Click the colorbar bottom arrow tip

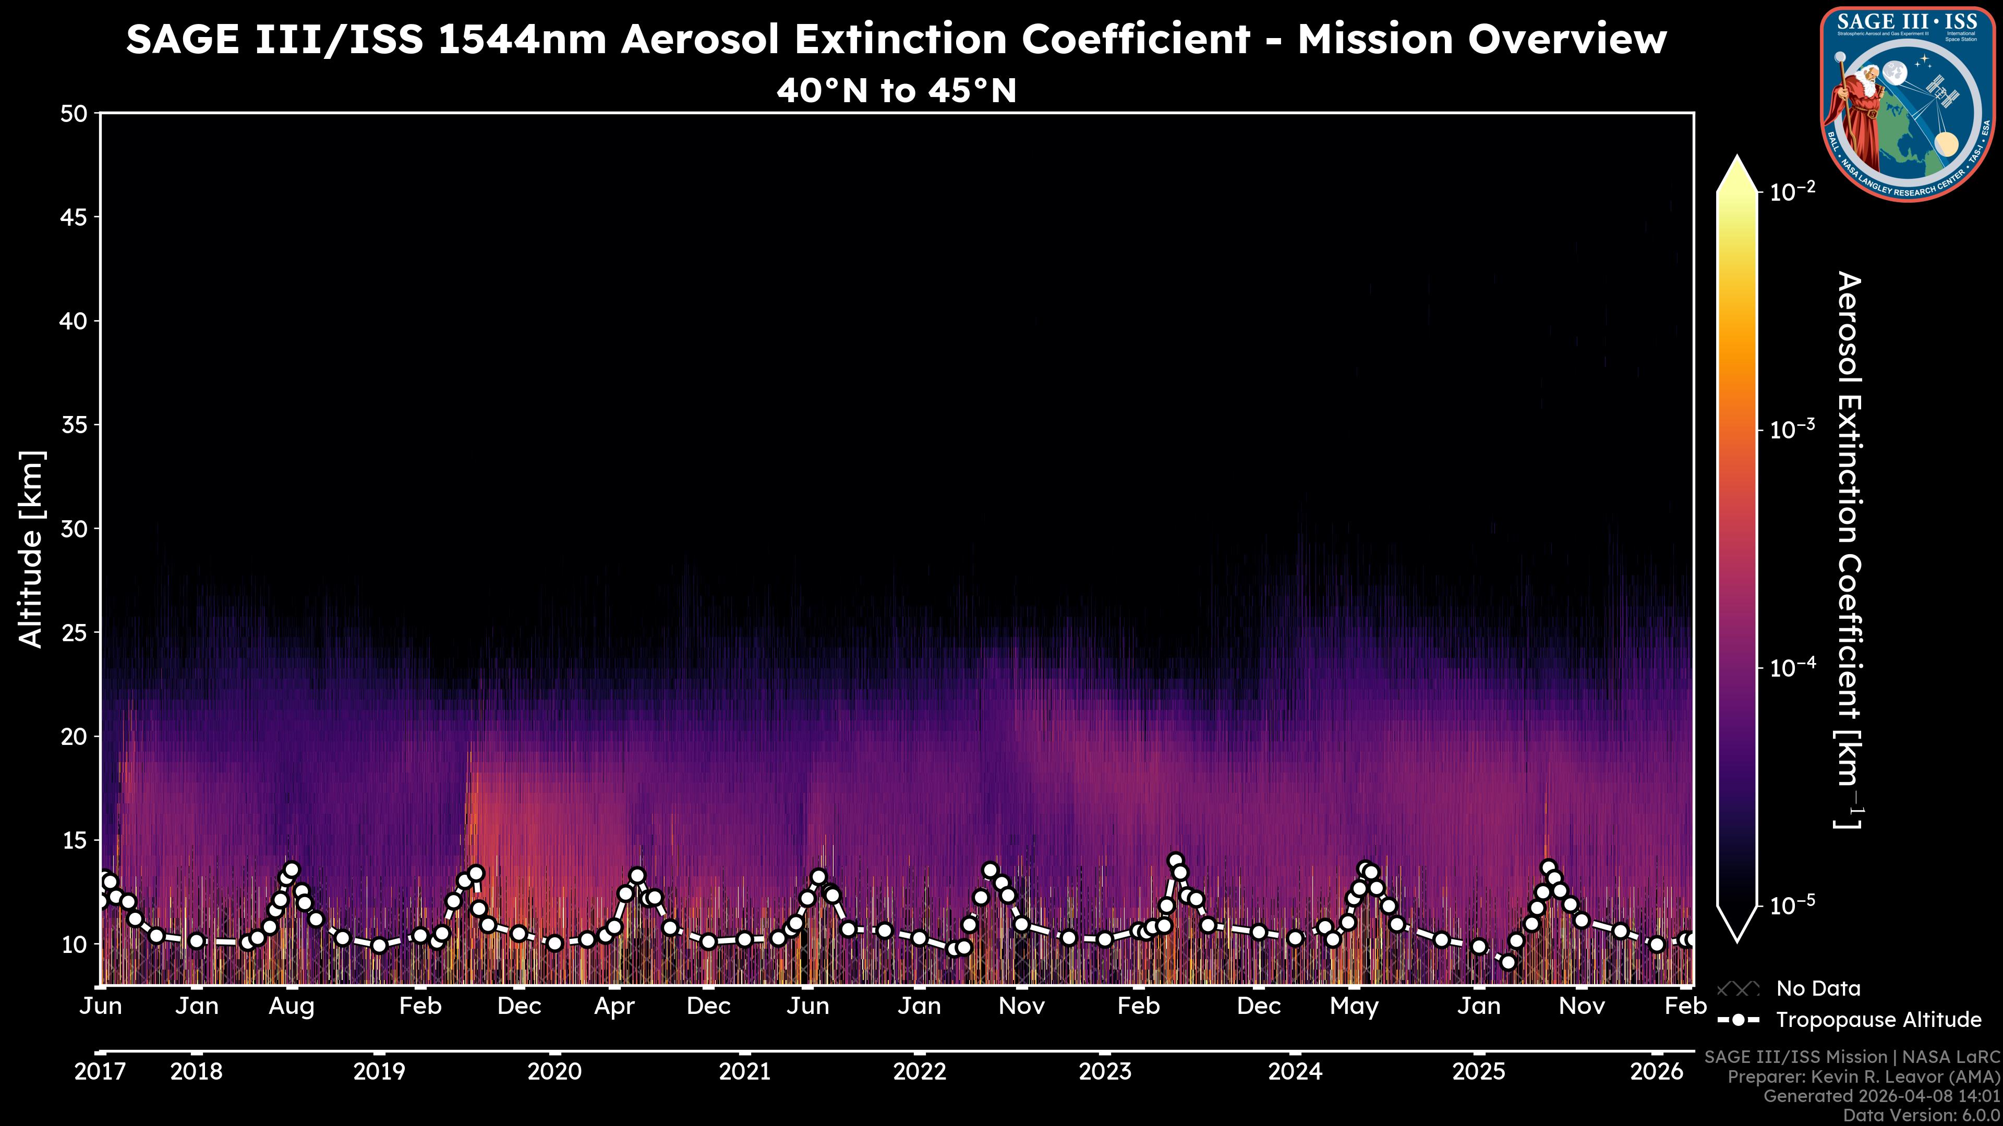point(1737,939)
